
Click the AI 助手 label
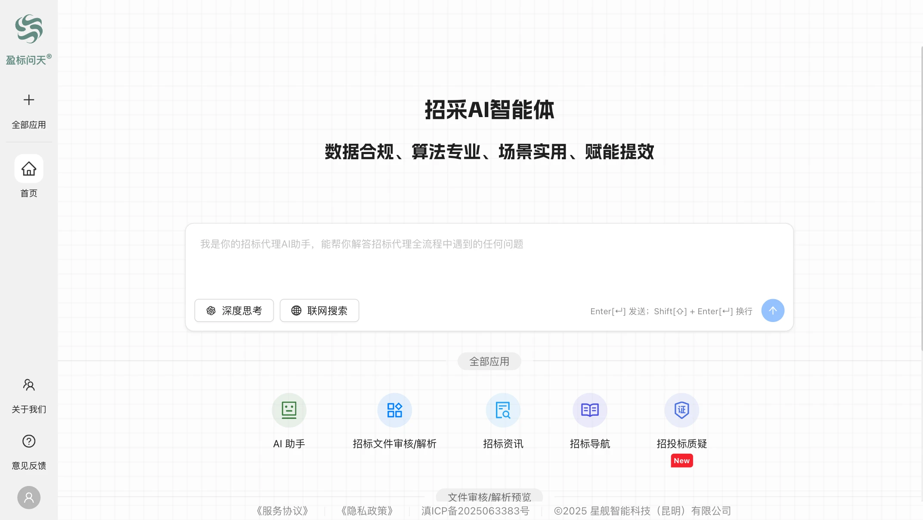pos(289,444)
